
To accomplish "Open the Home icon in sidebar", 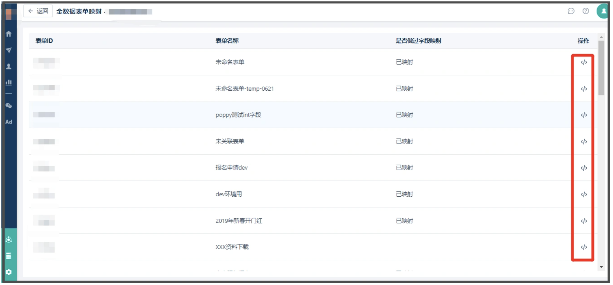I will click(x=9, y=34).
